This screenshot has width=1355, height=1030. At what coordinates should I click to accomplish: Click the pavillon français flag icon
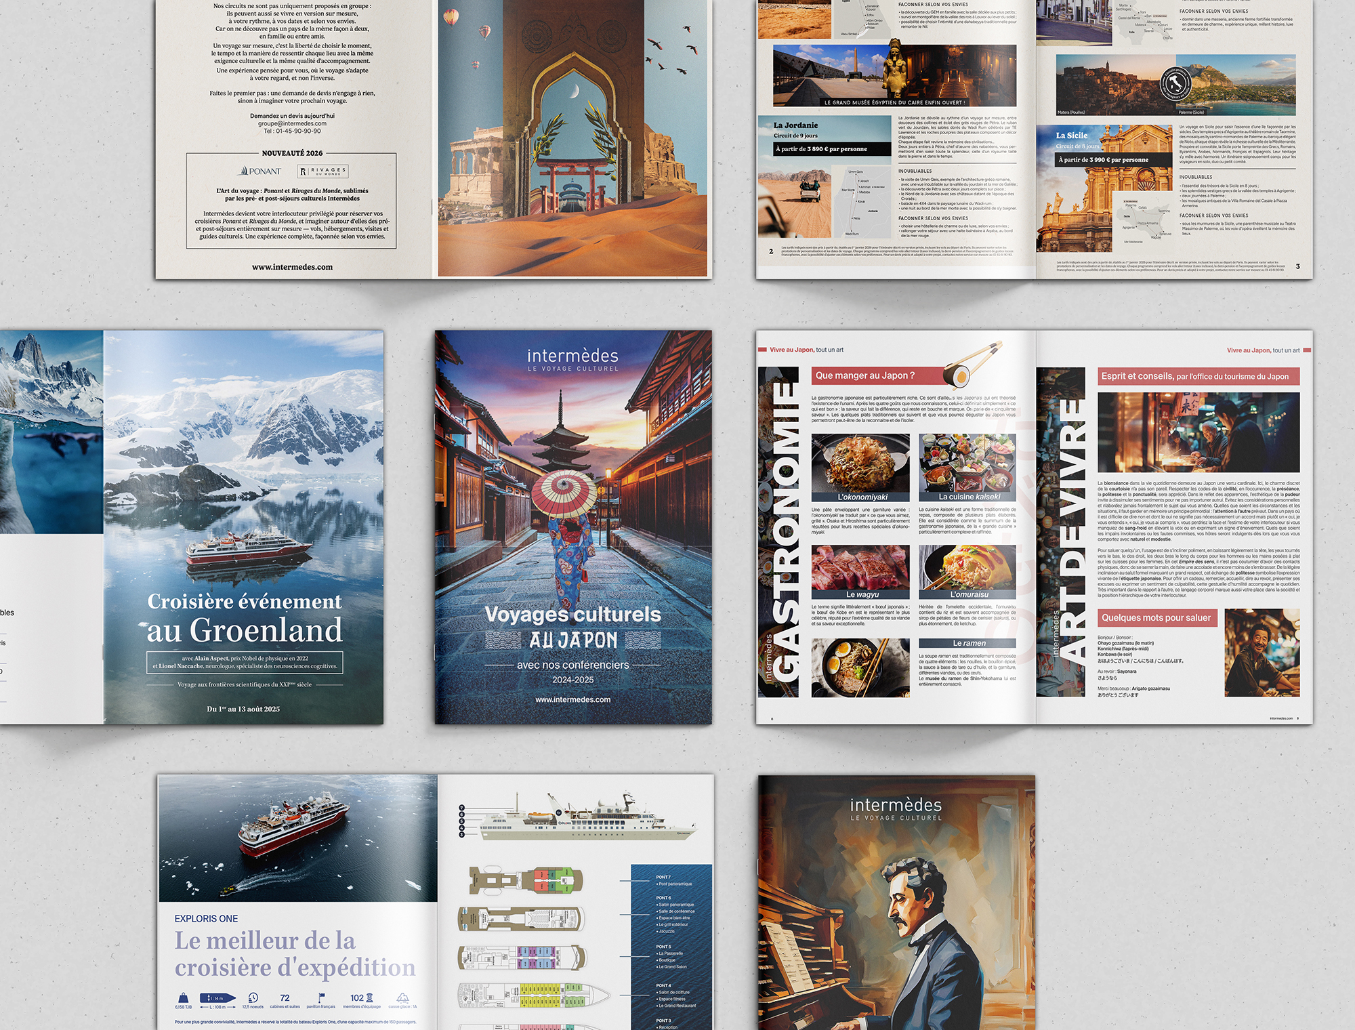click(x=321, y=997)
